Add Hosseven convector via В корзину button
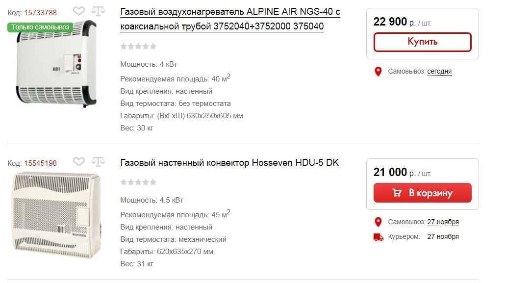The image size is (506, 283). (423, 193)
